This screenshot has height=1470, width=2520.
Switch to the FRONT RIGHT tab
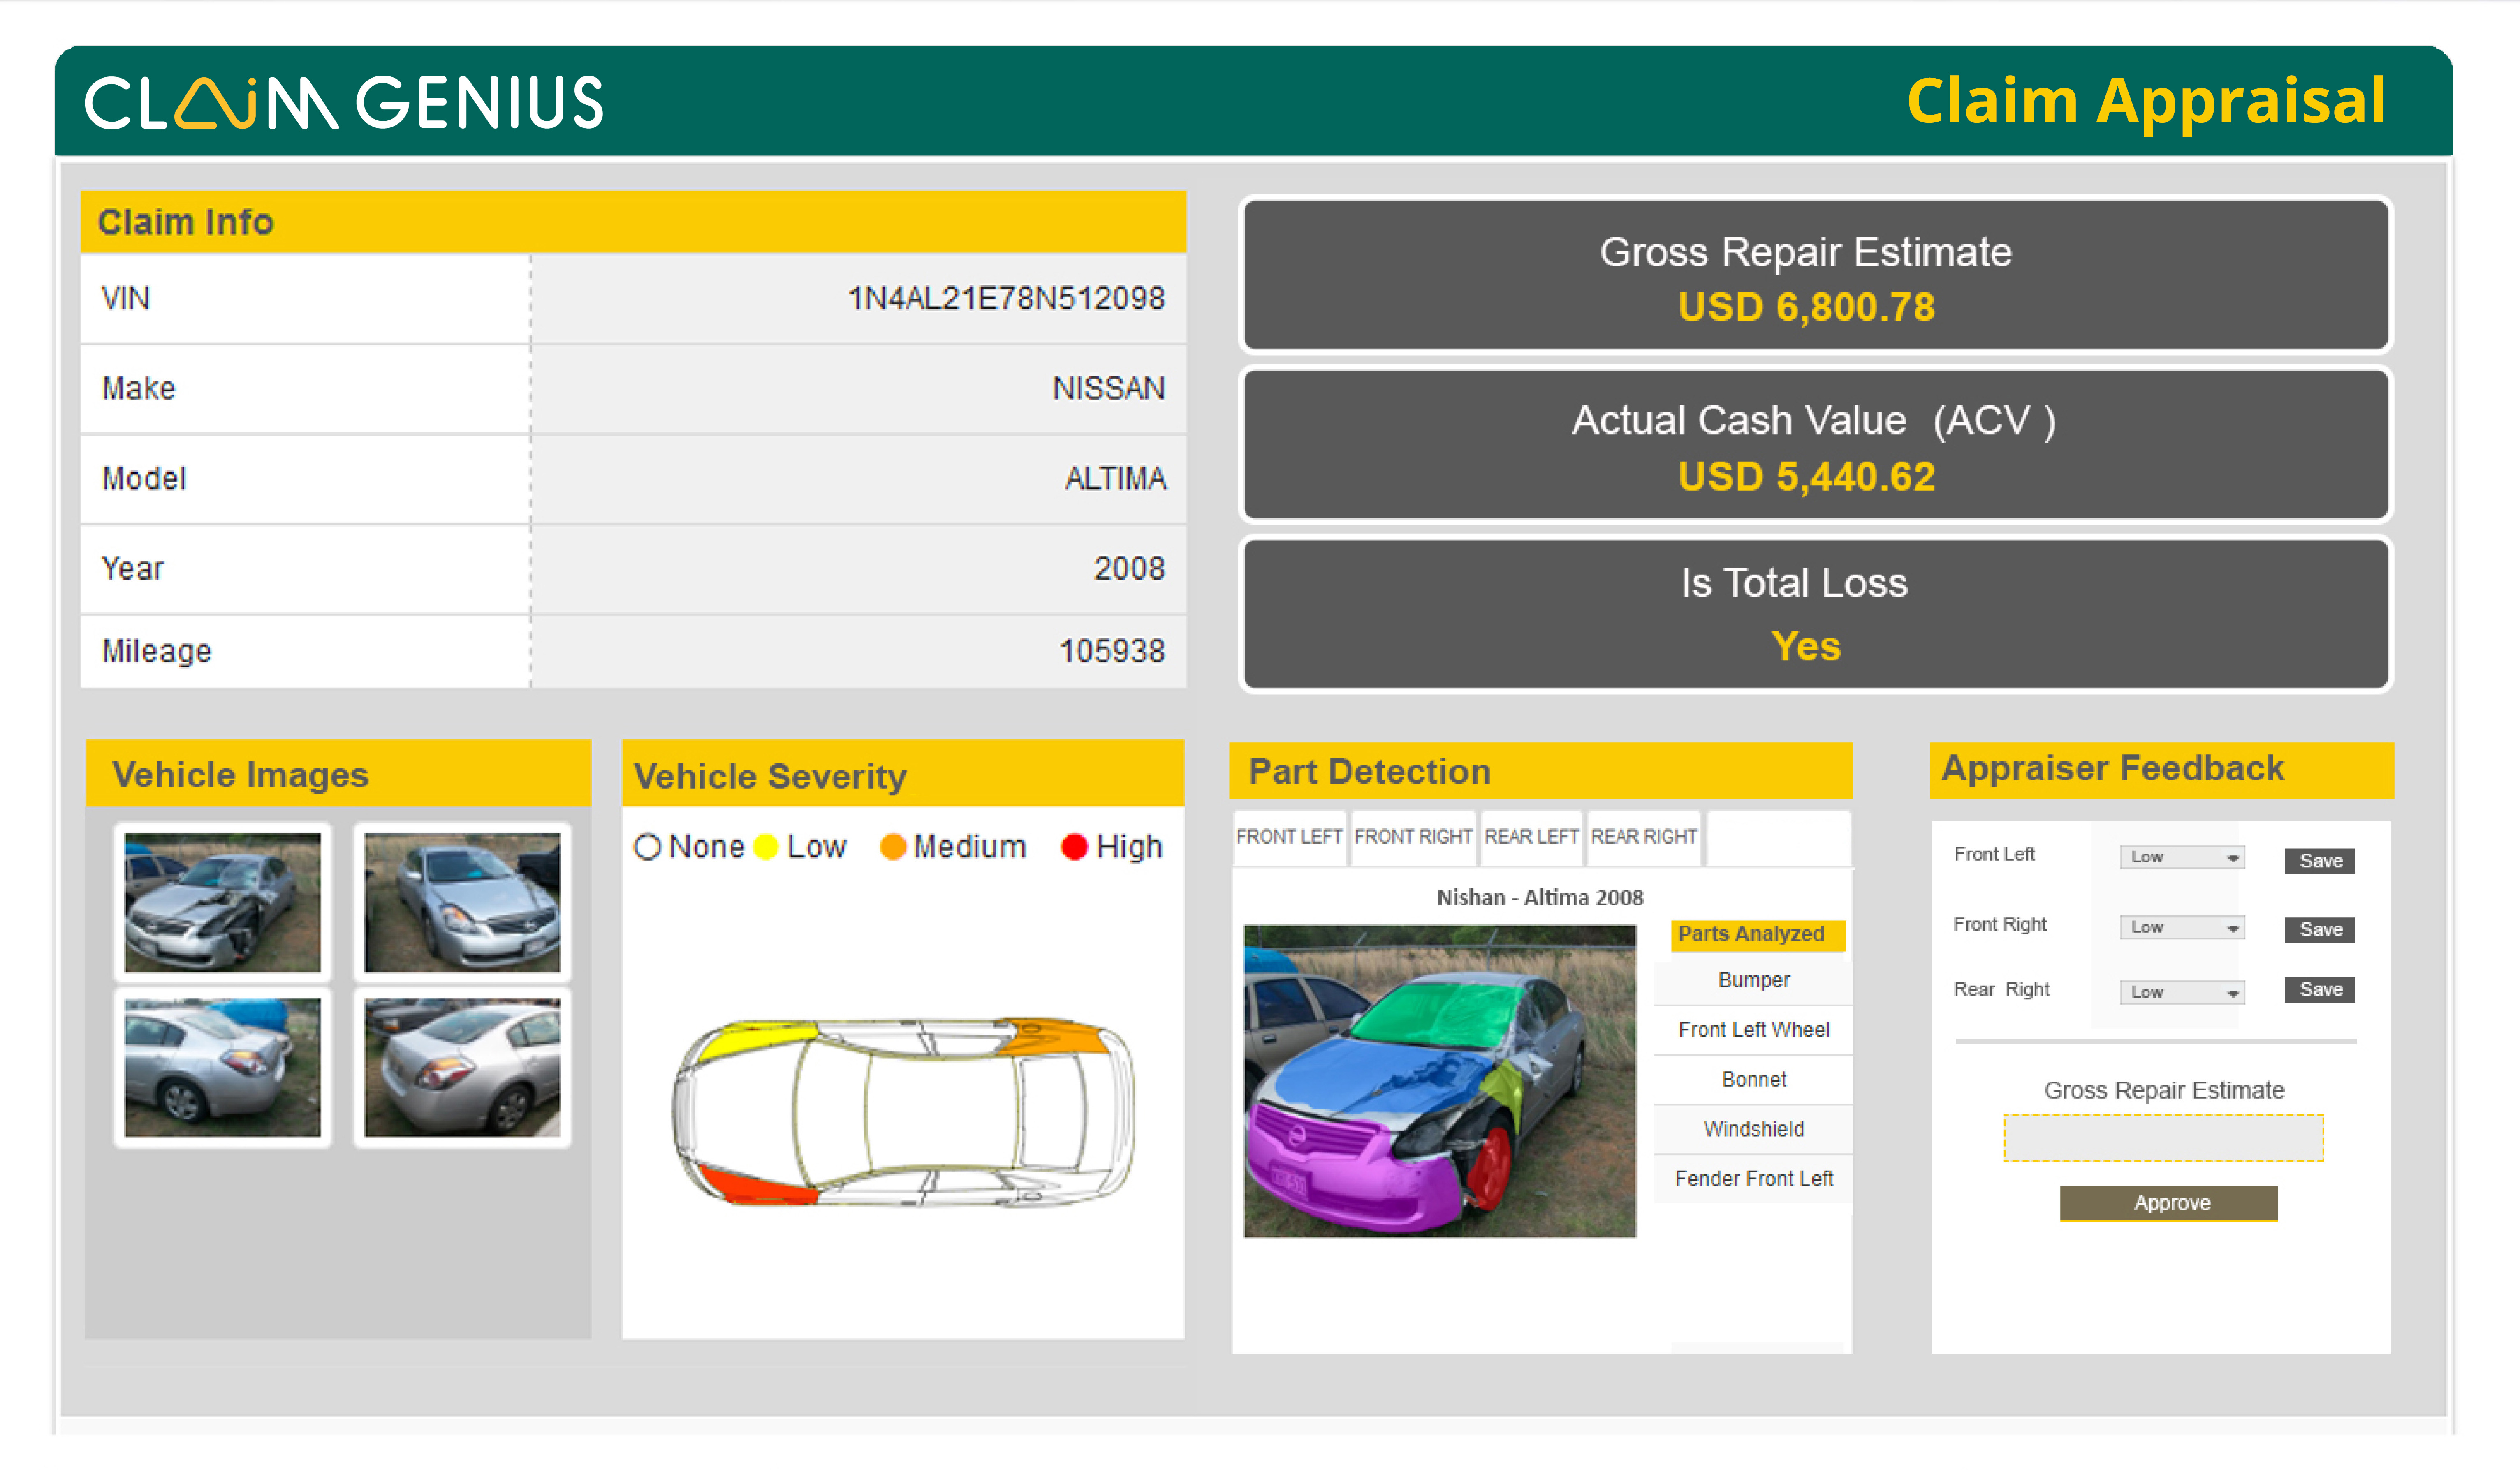pos(1413,837)
